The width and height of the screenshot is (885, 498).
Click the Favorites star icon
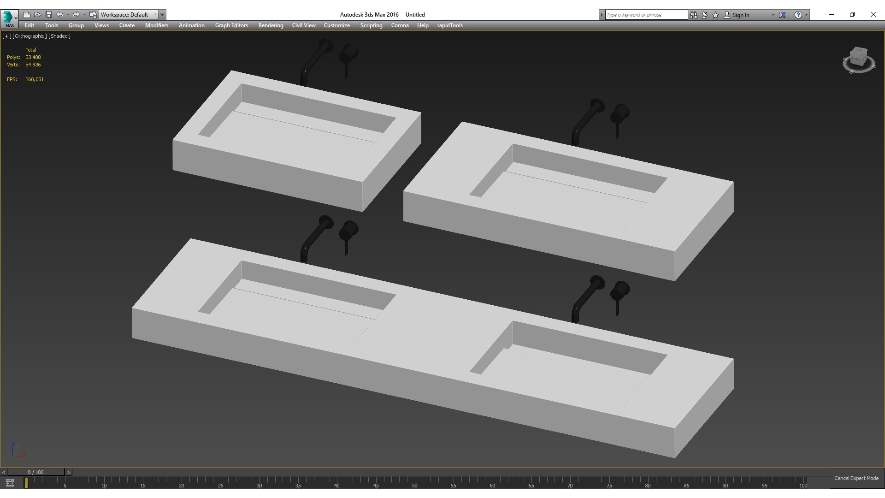716,15
